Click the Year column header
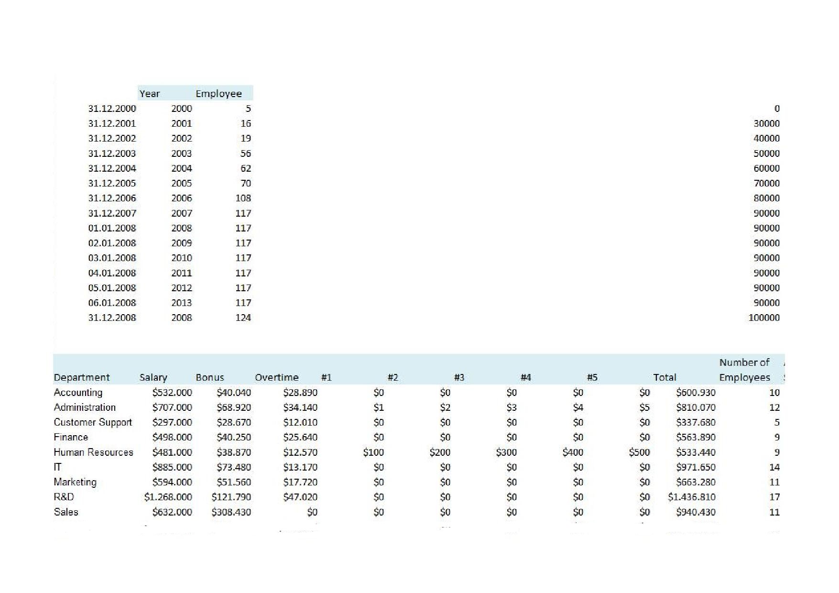 [150, 94]
